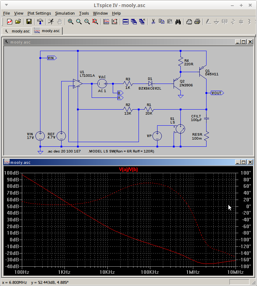This screenshot has height=286, width=257.
Task: Select the Ground symbol tool
Action: [217, 22]
